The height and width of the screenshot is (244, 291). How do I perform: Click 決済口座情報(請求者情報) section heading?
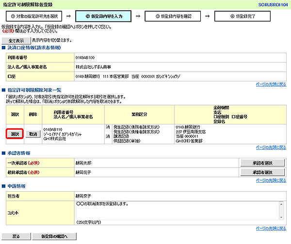34,48
